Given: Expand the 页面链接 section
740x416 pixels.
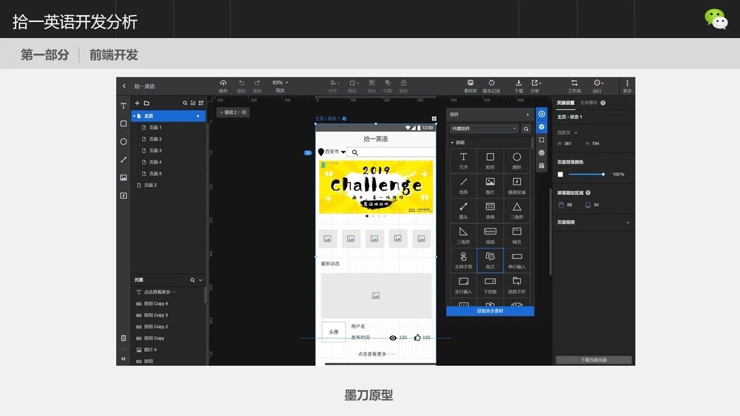Looking at the screenshot, I should [x=628, y=222].
